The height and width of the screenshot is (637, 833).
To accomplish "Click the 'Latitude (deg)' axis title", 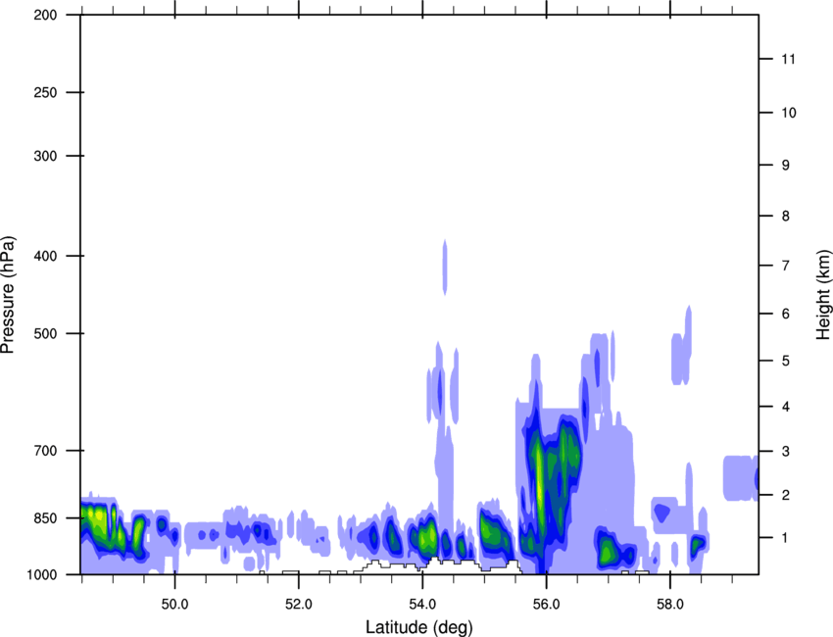I will coord(419,627).
